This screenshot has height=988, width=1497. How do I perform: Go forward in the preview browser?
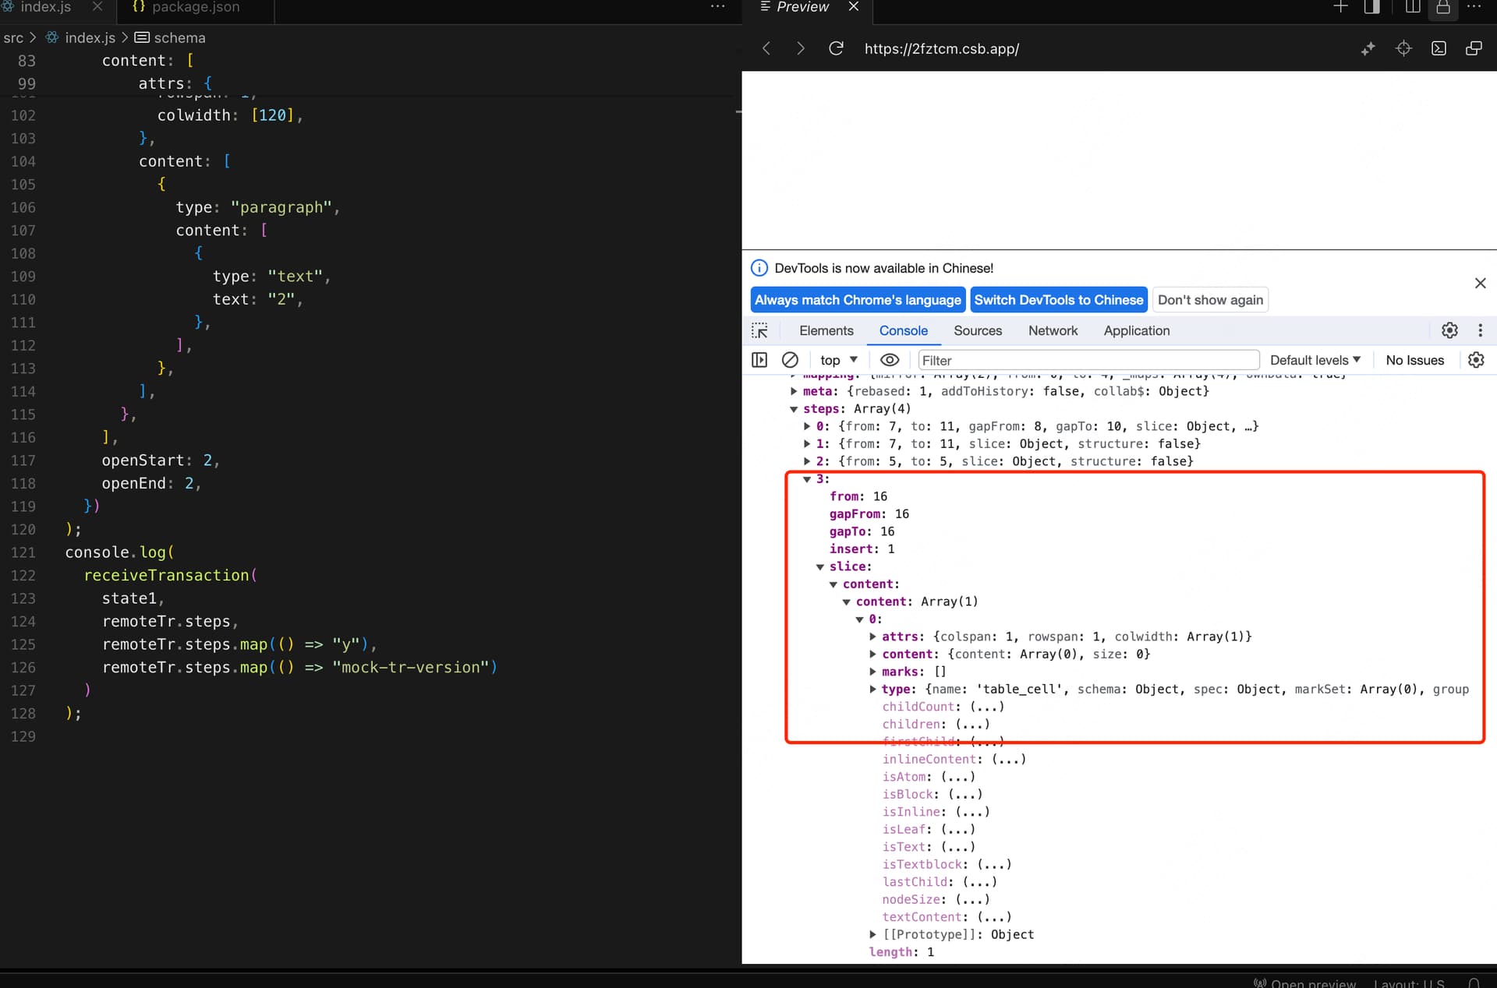[800, 48]
